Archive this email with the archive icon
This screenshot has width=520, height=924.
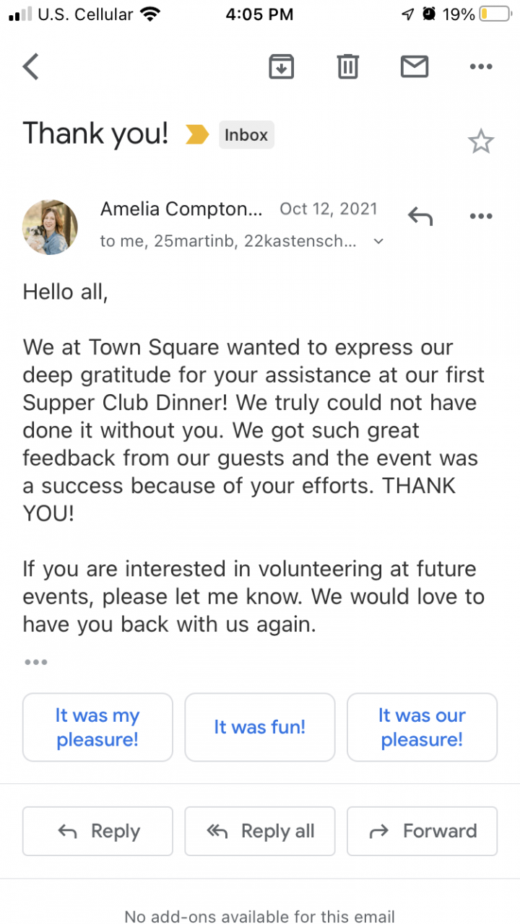282,66
